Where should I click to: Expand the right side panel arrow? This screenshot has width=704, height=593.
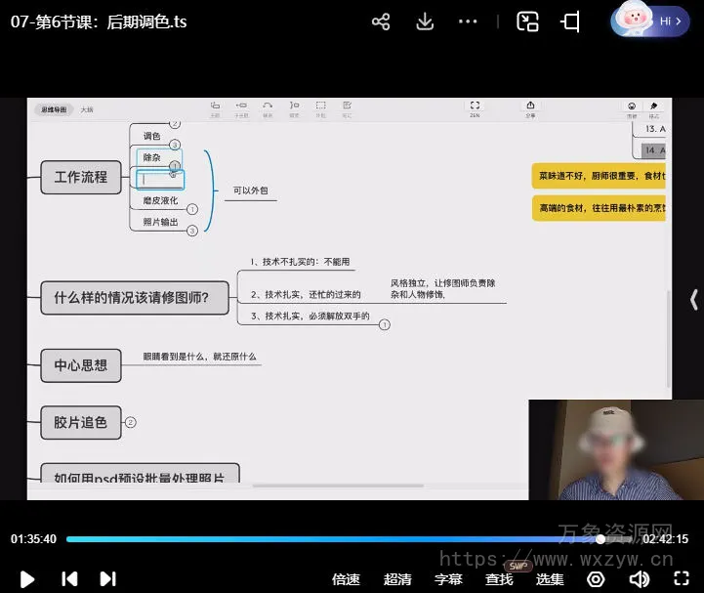[694, 300]
